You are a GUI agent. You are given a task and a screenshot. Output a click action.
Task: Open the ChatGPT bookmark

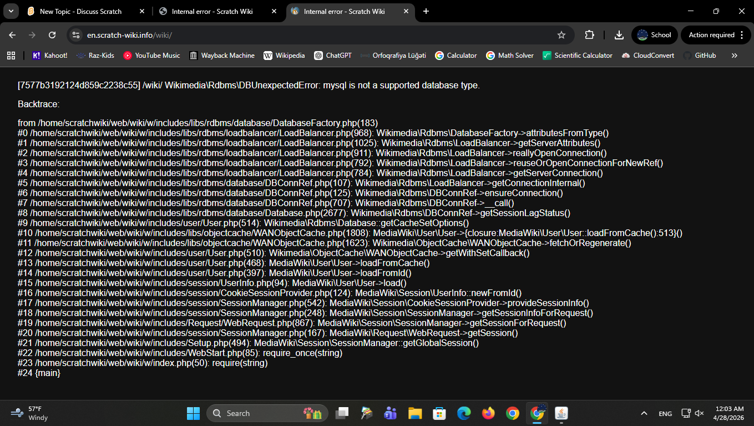[x=333, y=56]
